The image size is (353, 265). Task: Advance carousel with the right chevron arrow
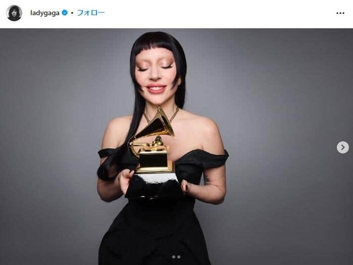(x=343, y=147)
